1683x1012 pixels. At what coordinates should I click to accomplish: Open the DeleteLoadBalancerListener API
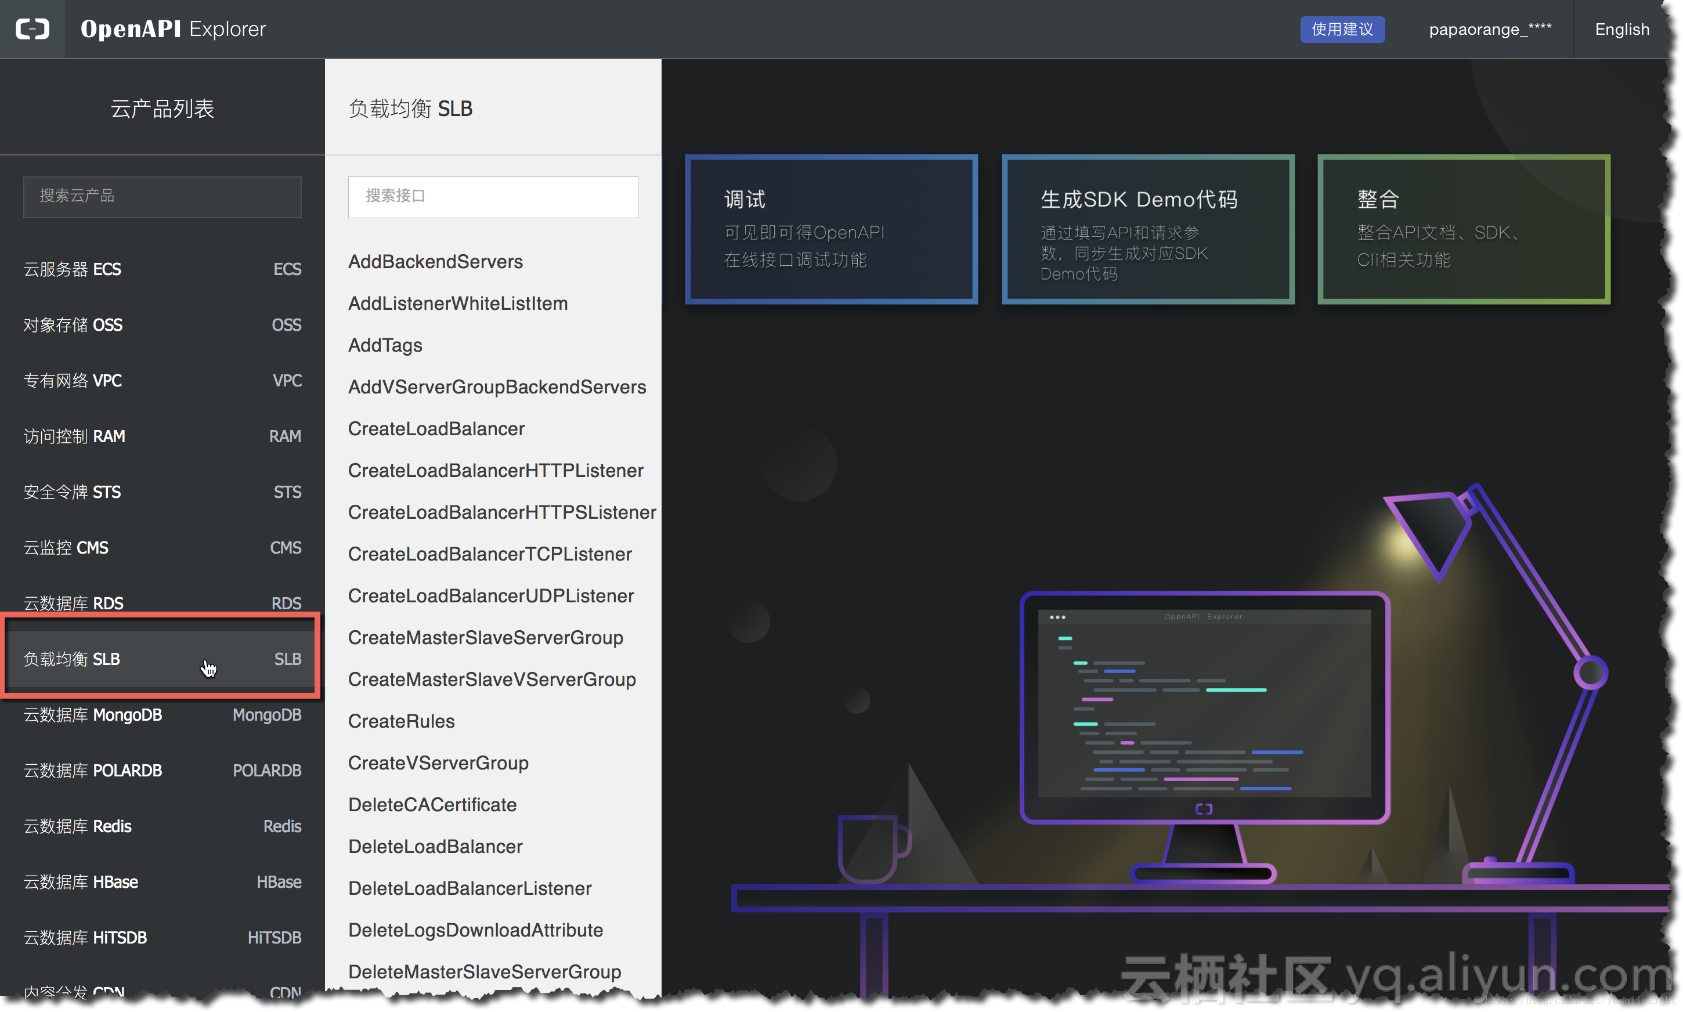[x=469, y=888]
